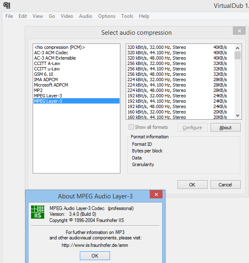Image resolution: width=249 pixels, height=263 pixels.
Task: Choose 224 kBit/s, 44.100 Hz, Stereo format
Action: [180, 85]
